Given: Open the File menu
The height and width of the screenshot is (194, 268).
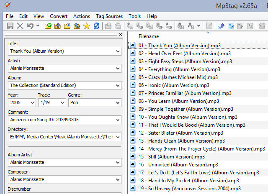Looking at the screenshot, I should click(x=10, y=16).
